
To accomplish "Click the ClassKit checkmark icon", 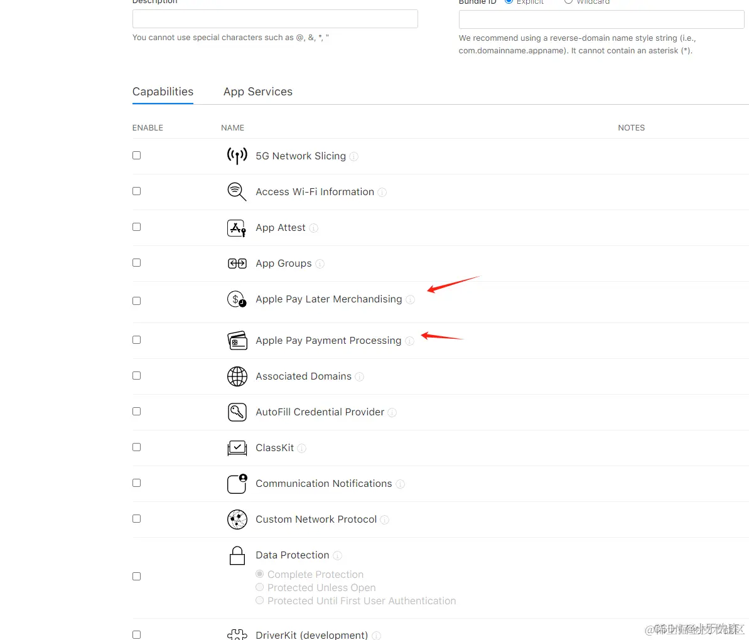I will tap(237, 447).
